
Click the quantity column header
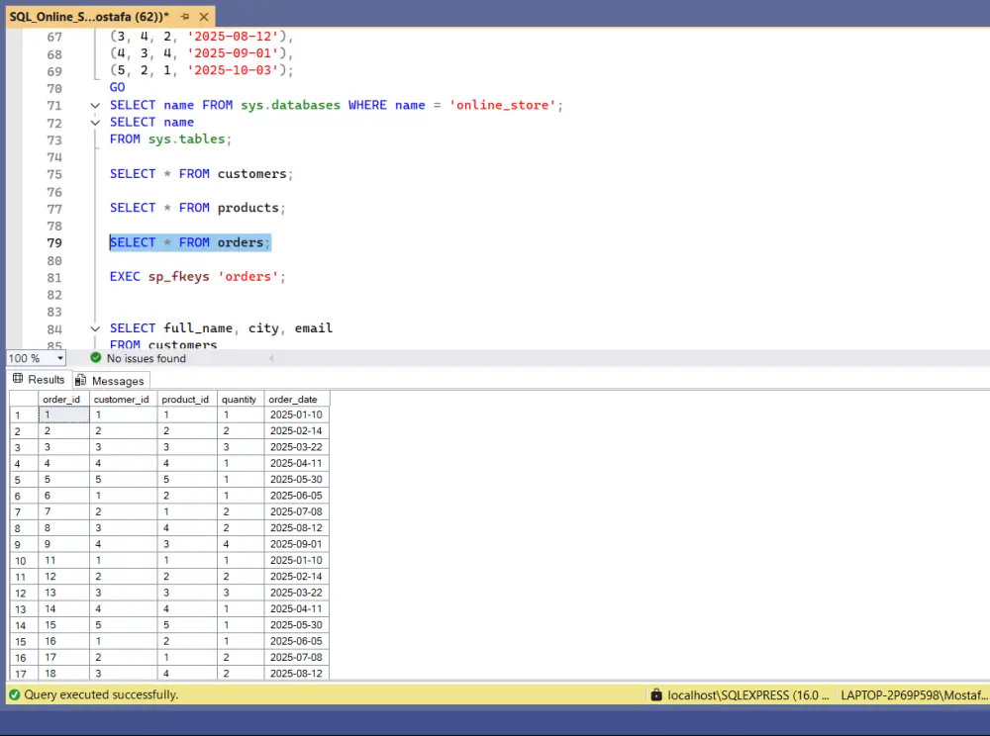pos(240,399)
